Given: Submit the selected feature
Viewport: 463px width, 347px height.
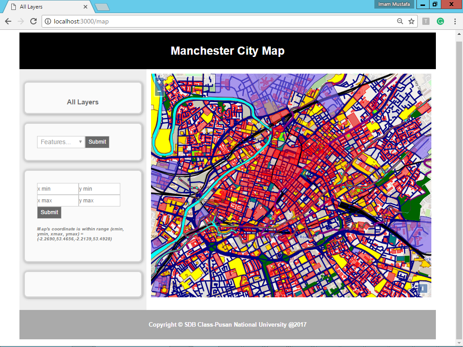Looking at the screenshot, I should point(97,142).
